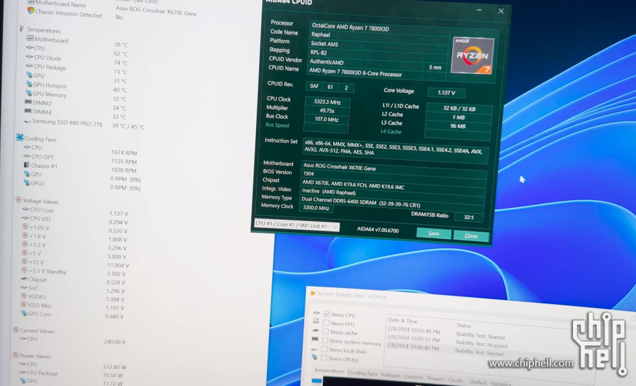
Task: Click the memory module icon beside DIMM4
Action: 27,111
